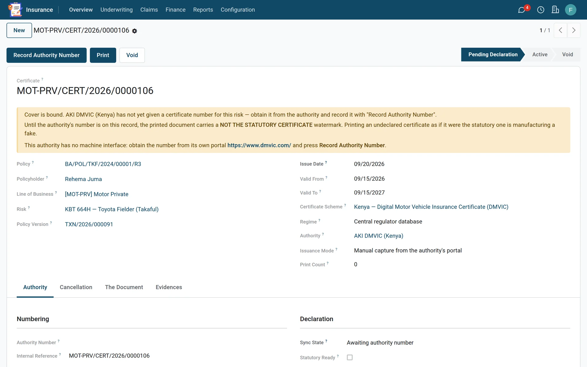Show the help tooltip beside the Issue Date label

(x=326, y=162)
